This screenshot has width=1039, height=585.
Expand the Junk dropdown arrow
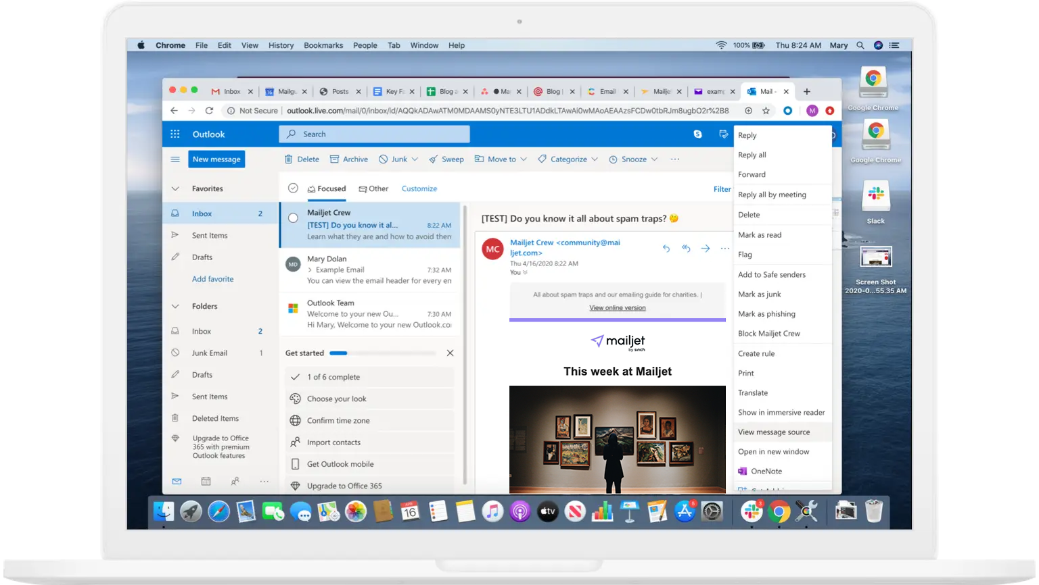(x=415, y=159)
